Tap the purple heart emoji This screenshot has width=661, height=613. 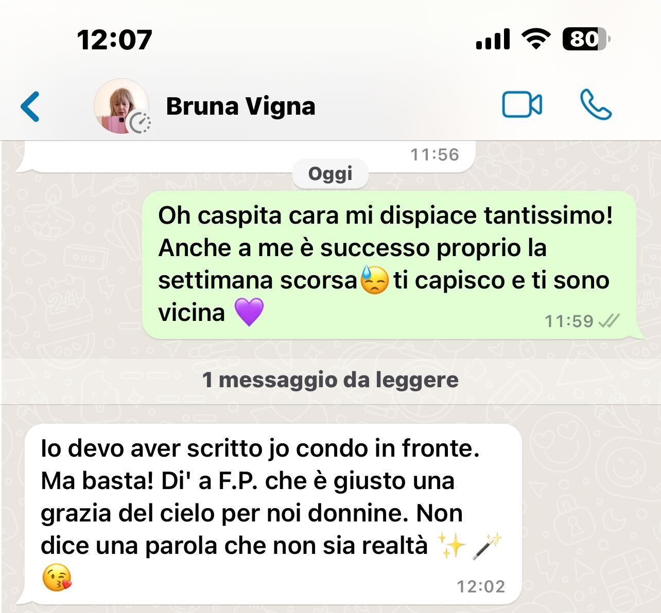(x=249, y=312)
